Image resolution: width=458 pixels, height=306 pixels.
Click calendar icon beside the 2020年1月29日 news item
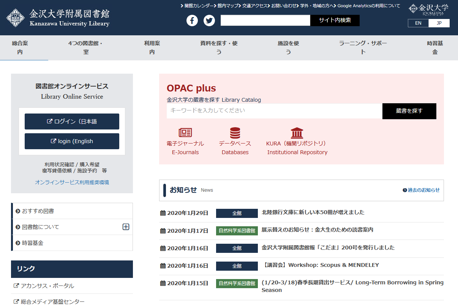point(163,213)
